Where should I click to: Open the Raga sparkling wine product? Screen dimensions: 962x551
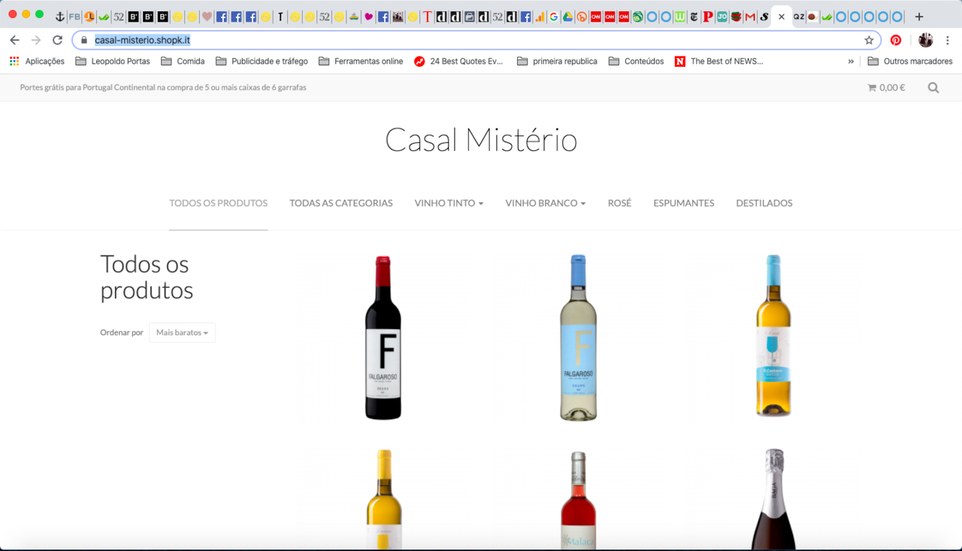[774, 500]
